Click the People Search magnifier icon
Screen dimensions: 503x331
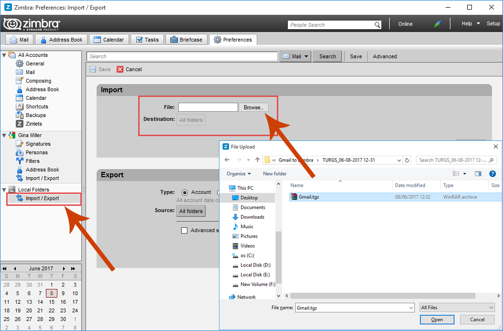click(378, 25)
